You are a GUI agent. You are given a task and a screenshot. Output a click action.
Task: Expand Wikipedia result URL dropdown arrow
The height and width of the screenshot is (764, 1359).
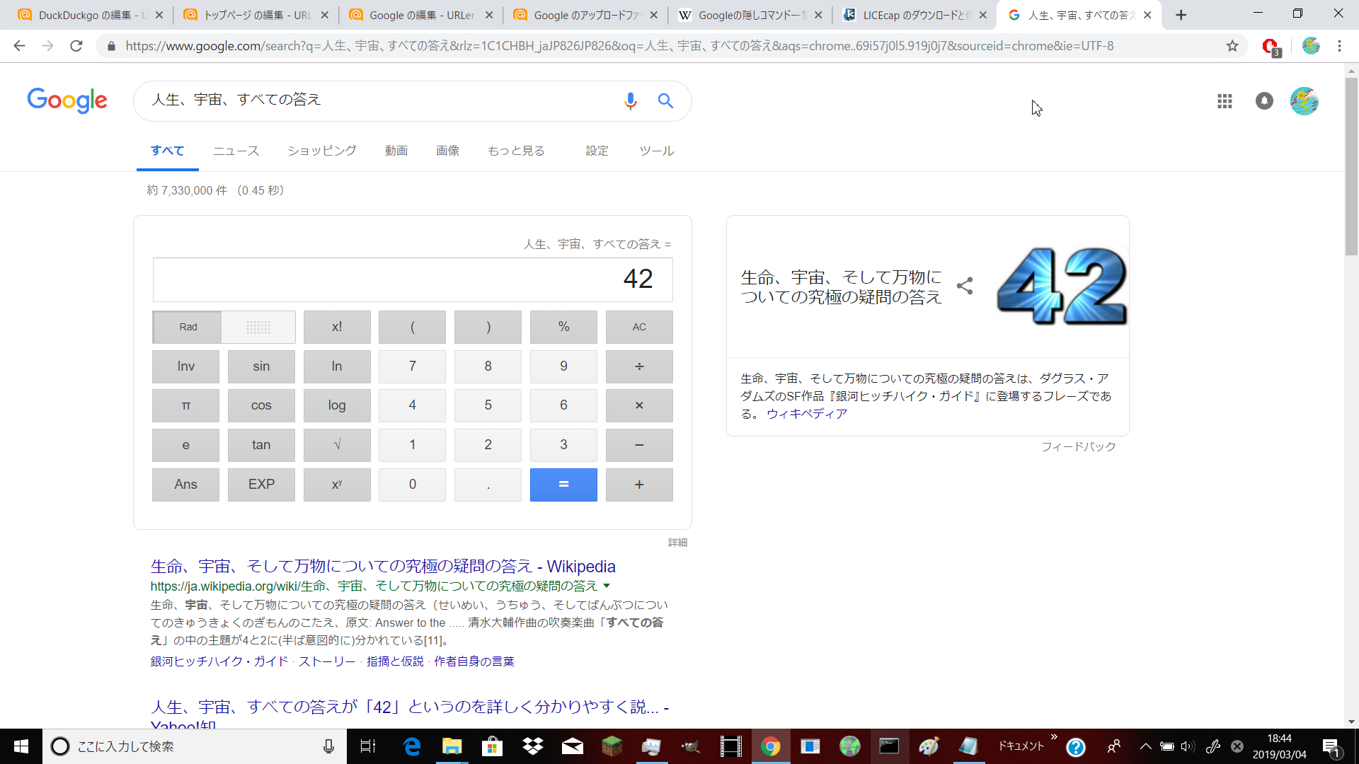coord(607,586)
